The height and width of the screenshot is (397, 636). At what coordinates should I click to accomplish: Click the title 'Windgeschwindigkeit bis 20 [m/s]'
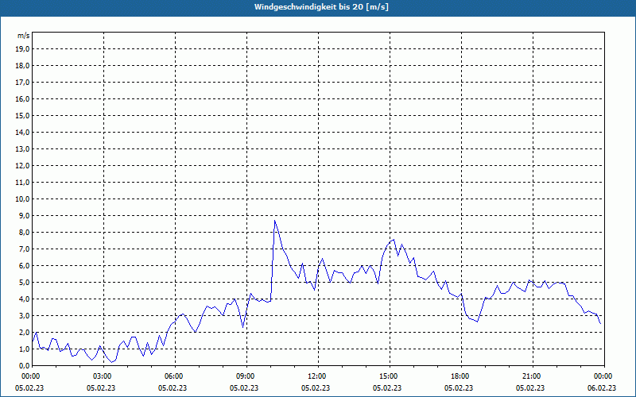coord(321,7)
